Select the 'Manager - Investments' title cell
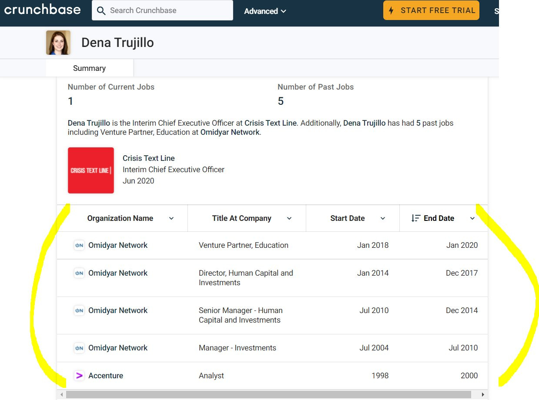539x400 pixels. tap(238, 348)
